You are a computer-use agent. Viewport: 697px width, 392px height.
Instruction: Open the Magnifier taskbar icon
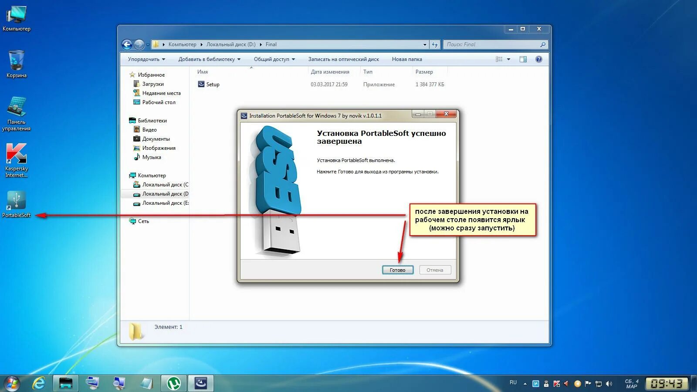[119, 383]
